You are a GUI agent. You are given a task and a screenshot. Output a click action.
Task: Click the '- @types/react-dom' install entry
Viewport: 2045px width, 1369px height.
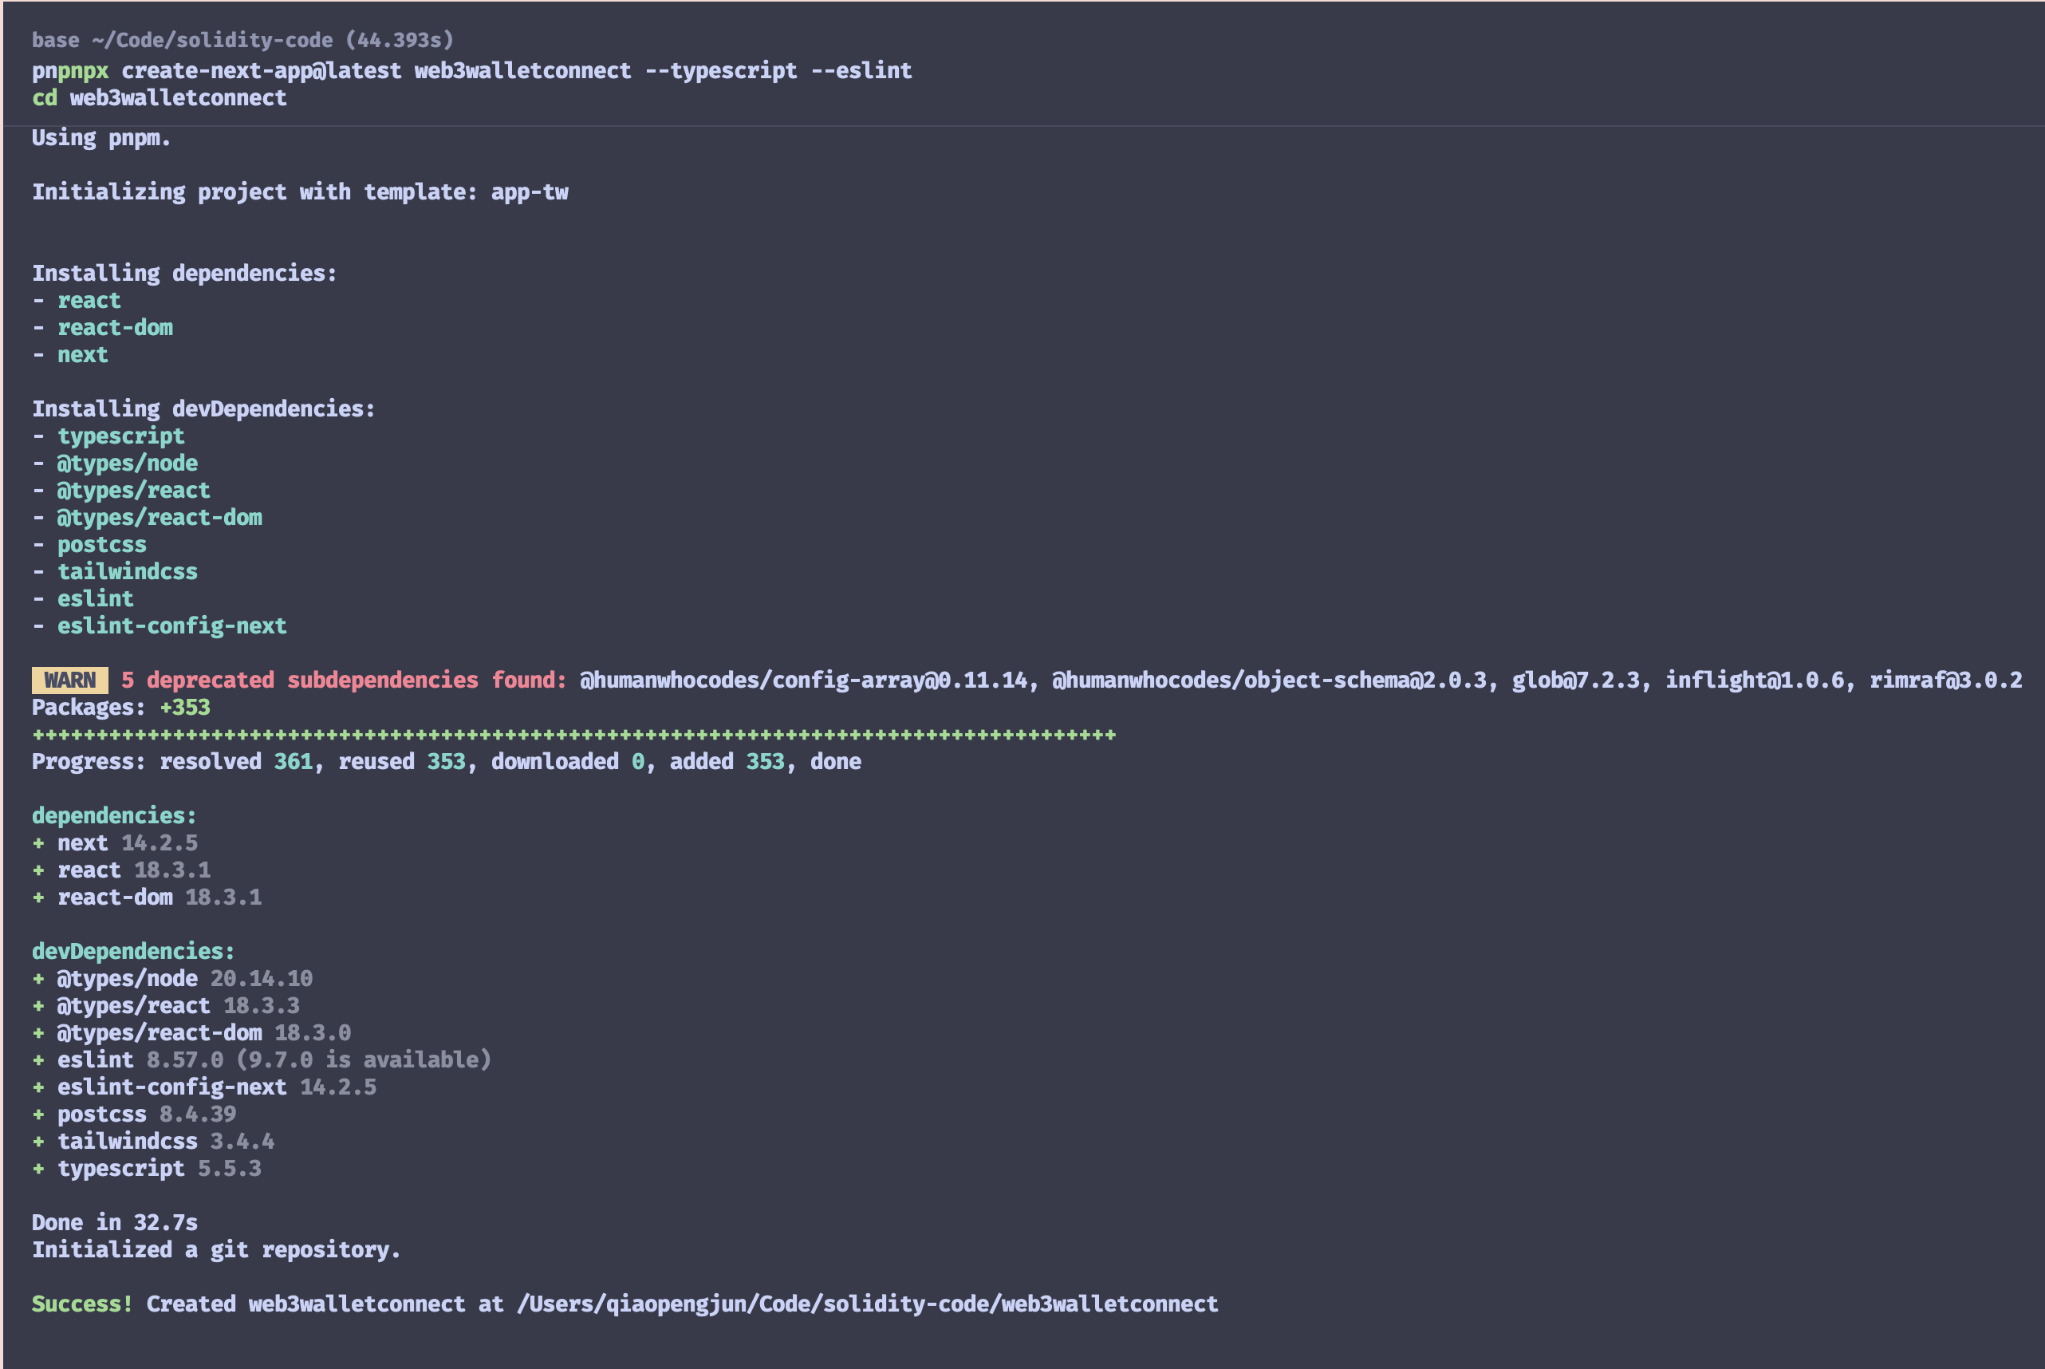pyautogui.click(x=147, y=517)
